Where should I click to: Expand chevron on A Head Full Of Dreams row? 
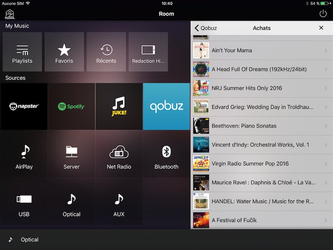(x=326, y=69)
